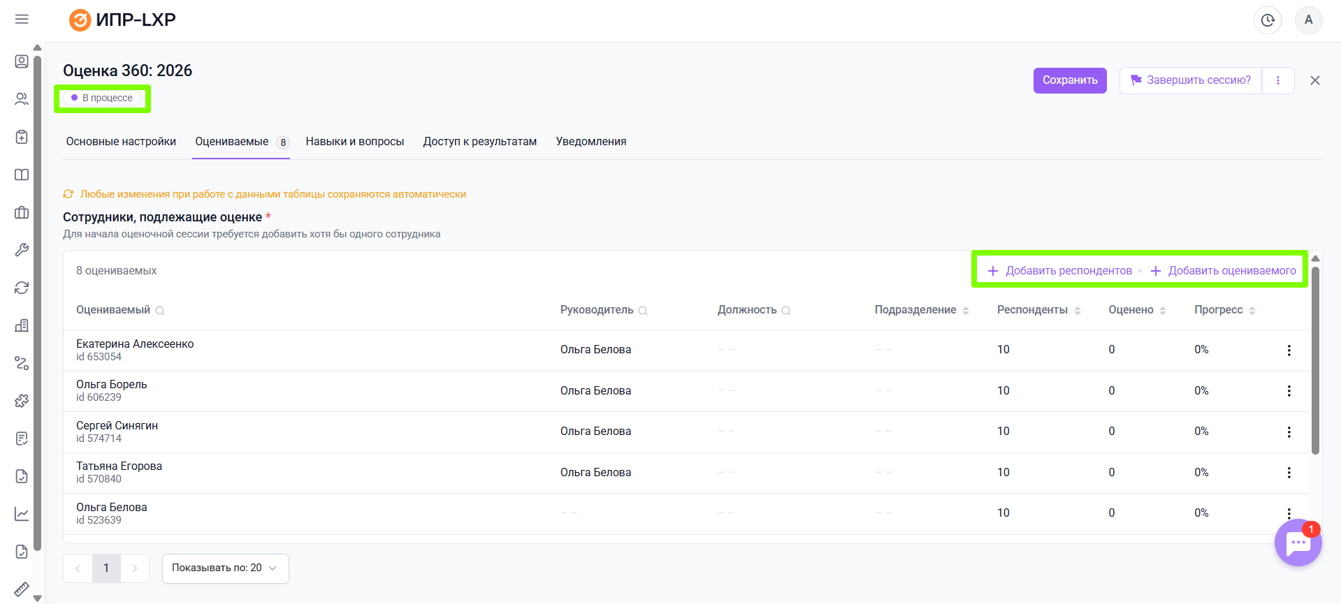Open the line chart analytics icon
Viewport: 1341px width, 604px height.
pos(22,514)
